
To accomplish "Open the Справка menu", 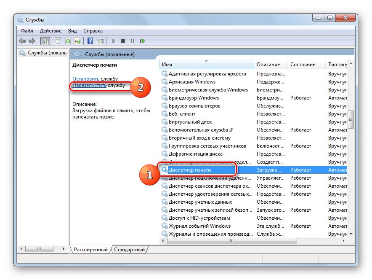I will coord(93,31).
